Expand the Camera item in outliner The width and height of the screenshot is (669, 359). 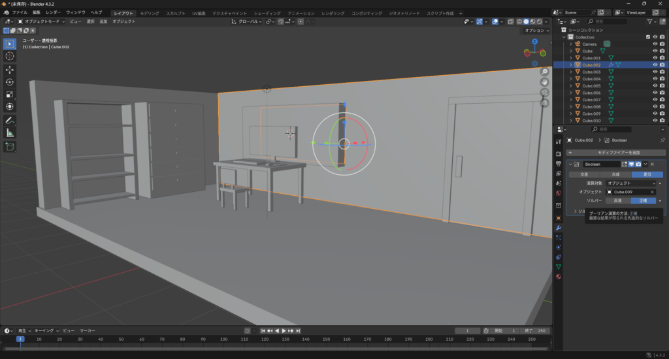570,44
